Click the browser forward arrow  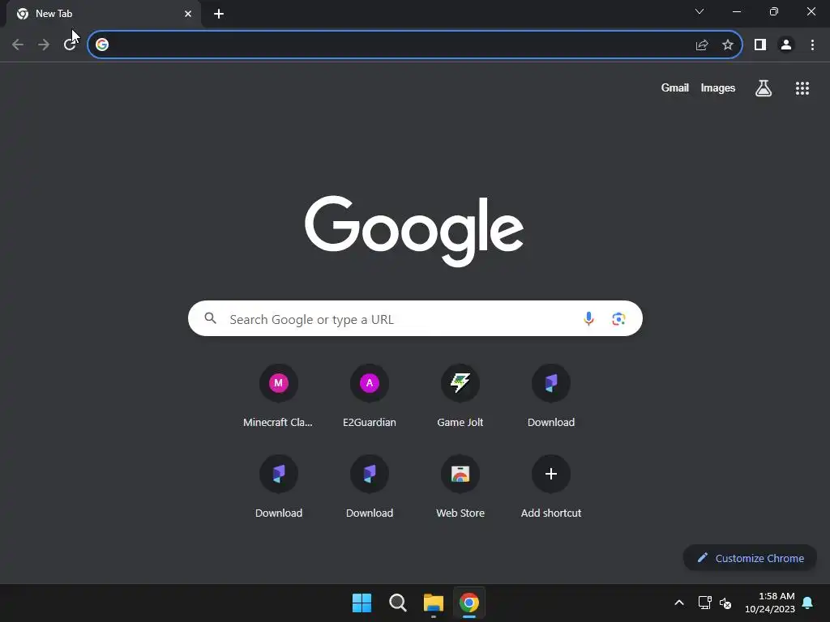pos(44,45)
